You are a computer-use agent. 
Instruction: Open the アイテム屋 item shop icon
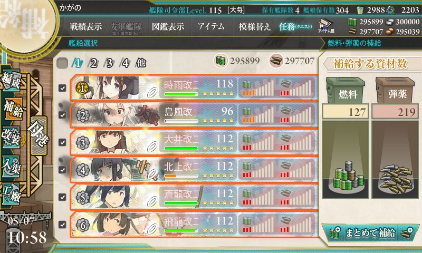326,26
